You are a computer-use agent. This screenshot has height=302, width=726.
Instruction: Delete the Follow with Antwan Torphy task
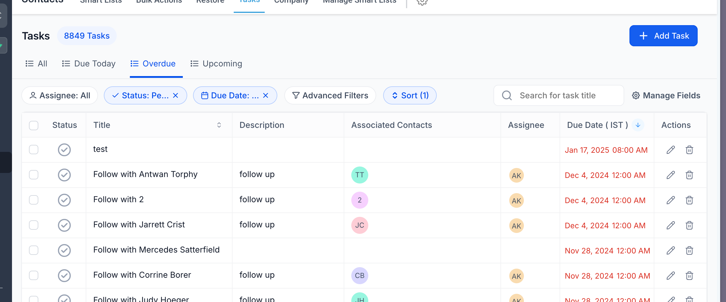[x=689, y=175]
